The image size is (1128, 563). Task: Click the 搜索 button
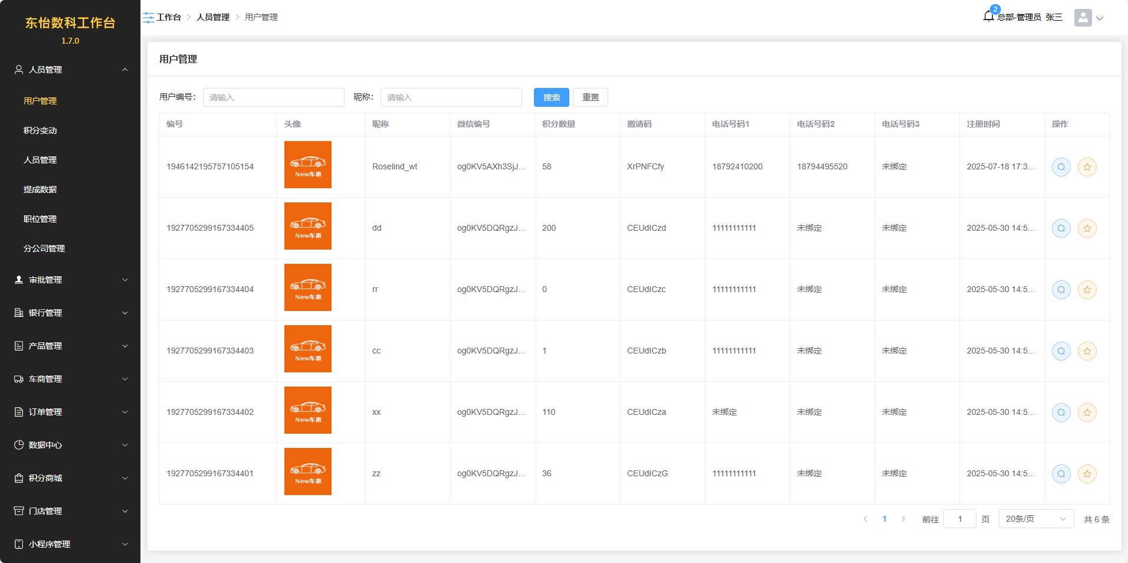click(x=551, y=97)
